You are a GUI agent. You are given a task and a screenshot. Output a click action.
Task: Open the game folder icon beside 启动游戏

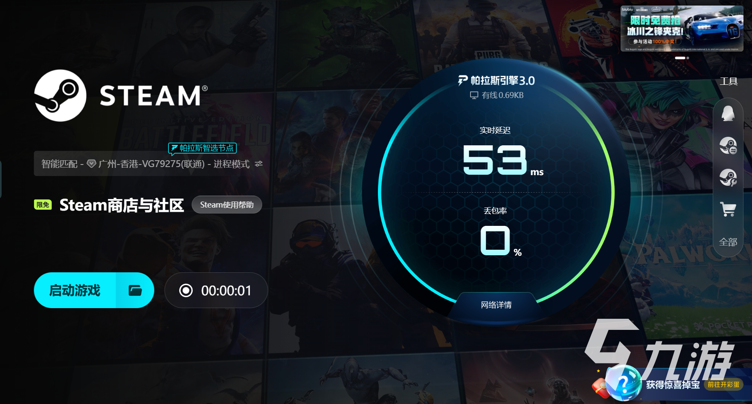(x=135, y=290)
